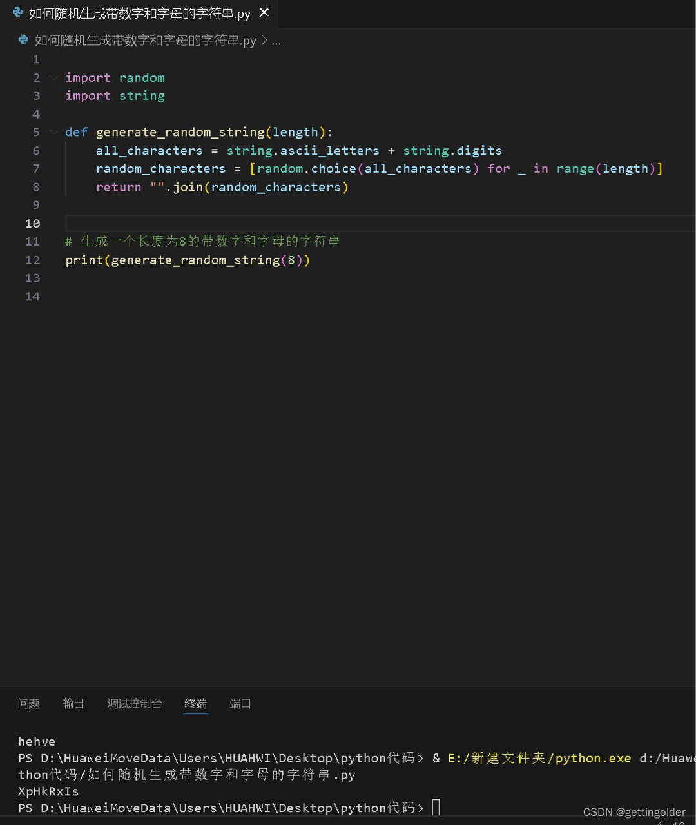Click the generate_random_string function definition name
This screenshot has width=696, height=825.
(x=180, y=132)
